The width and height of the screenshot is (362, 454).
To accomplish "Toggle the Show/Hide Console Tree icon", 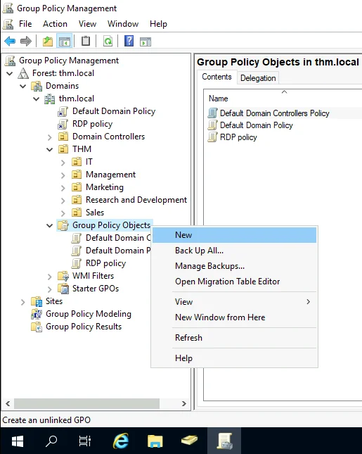I will pos(65,42).
